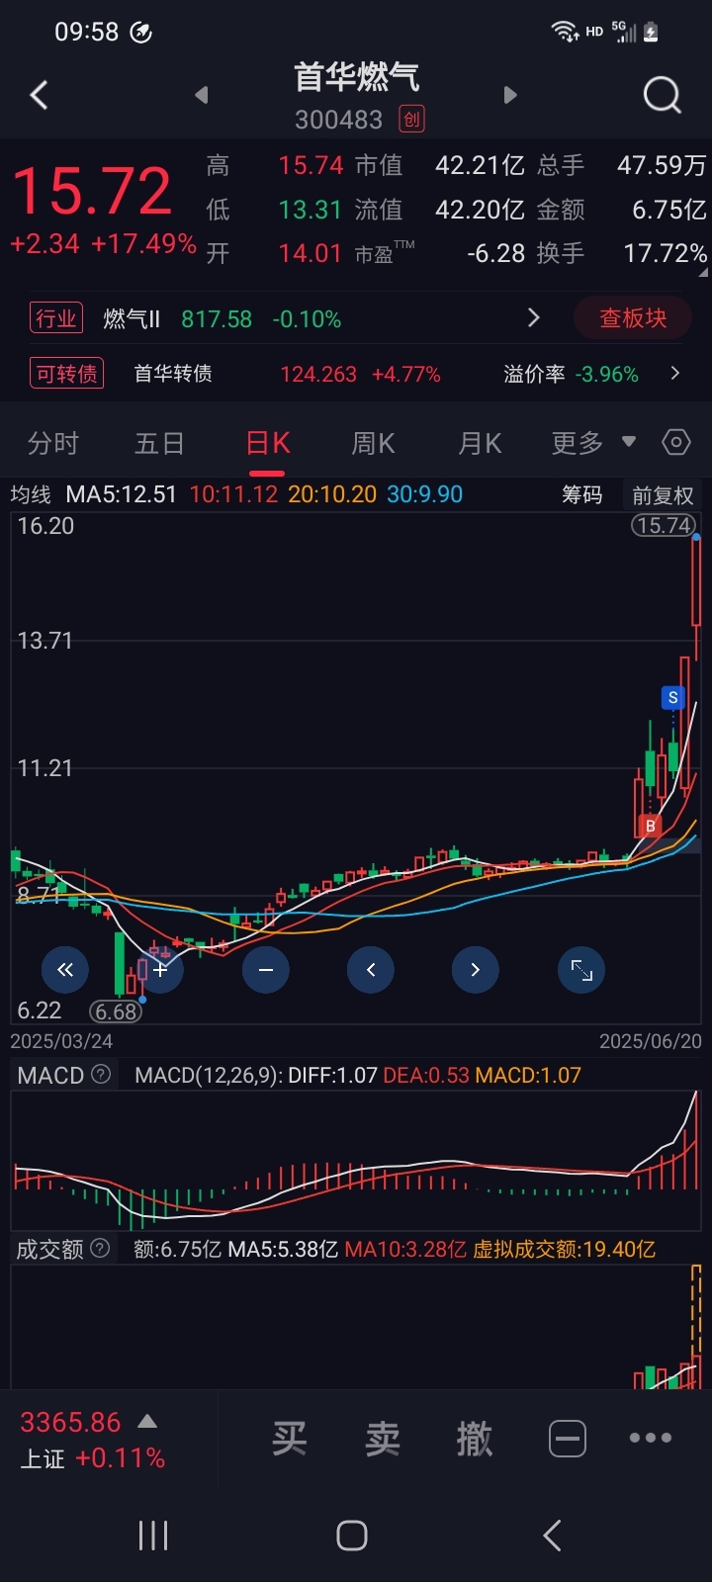The width and height of the screenshot is (712, 1582).
Task: Tap the minus-box icon in bottom bar
Action: pos(568,1439)
